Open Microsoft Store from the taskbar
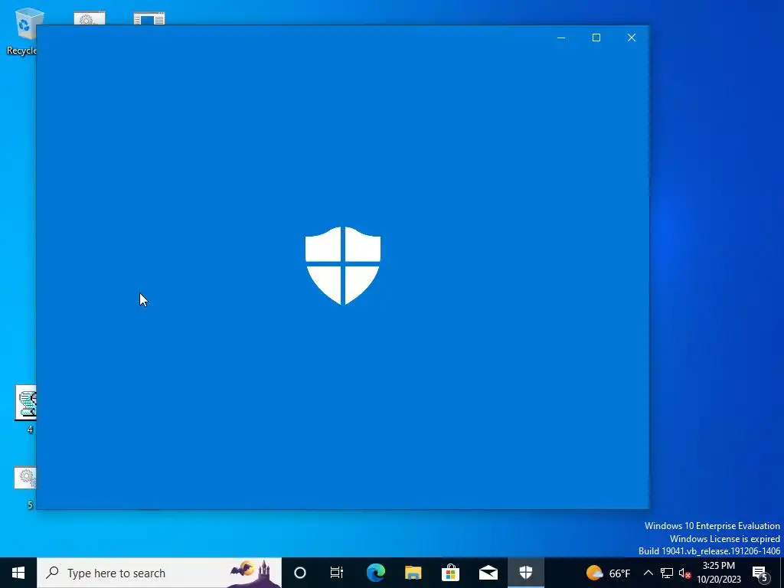The image size is (784, 588). click(450, 573)
